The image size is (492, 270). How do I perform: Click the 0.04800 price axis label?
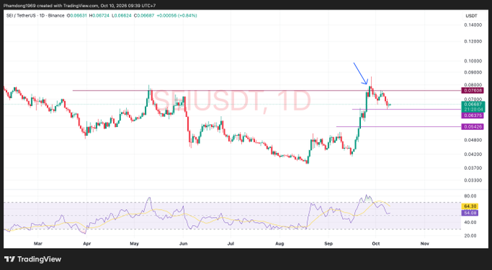click(x=473, y=140)
